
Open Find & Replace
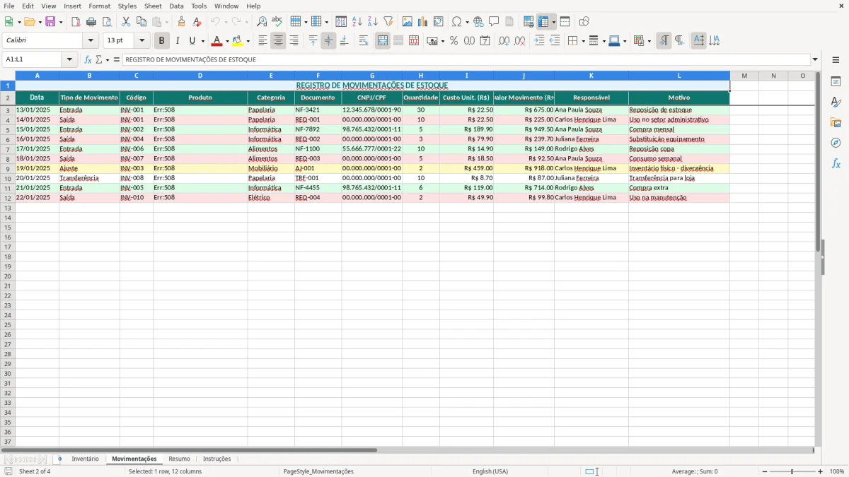pos(262,22)
